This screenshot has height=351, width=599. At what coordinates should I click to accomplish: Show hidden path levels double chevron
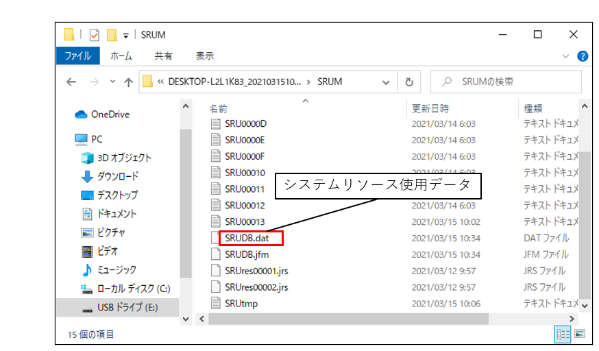click(160, 82)
